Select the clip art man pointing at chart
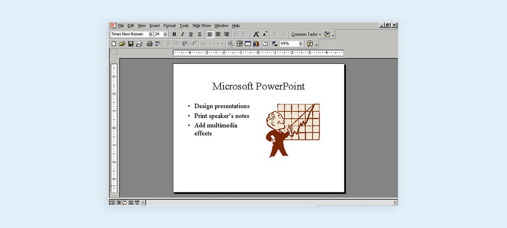 [292, 130]
